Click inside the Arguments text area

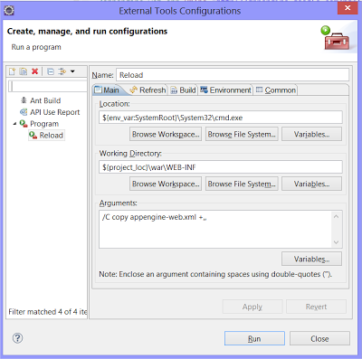[x=215, y=230]
